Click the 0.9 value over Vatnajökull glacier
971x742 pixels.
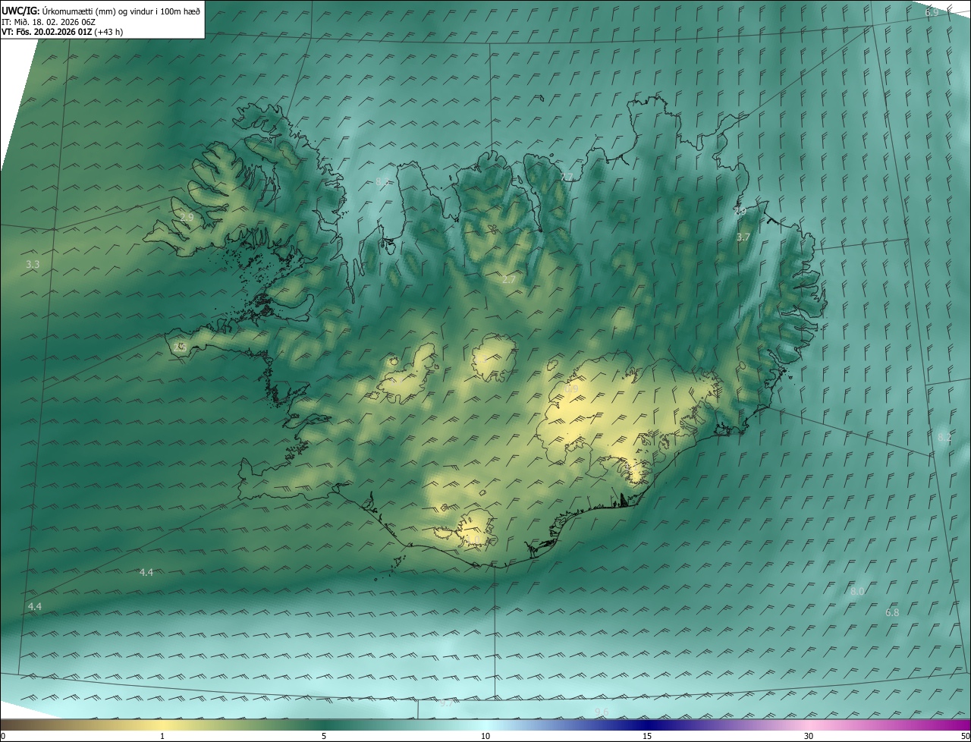[x=572, y=389]
